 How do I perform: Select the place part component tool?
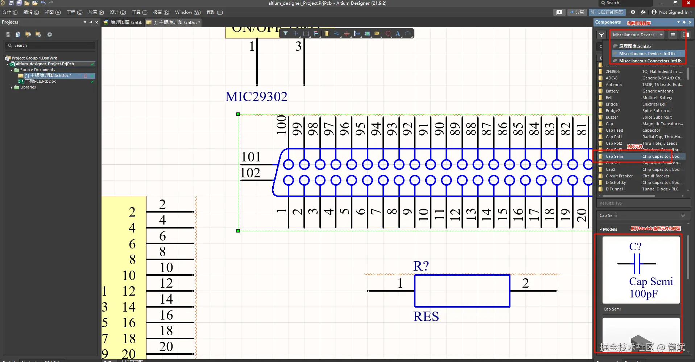click(x=326, y=33)
